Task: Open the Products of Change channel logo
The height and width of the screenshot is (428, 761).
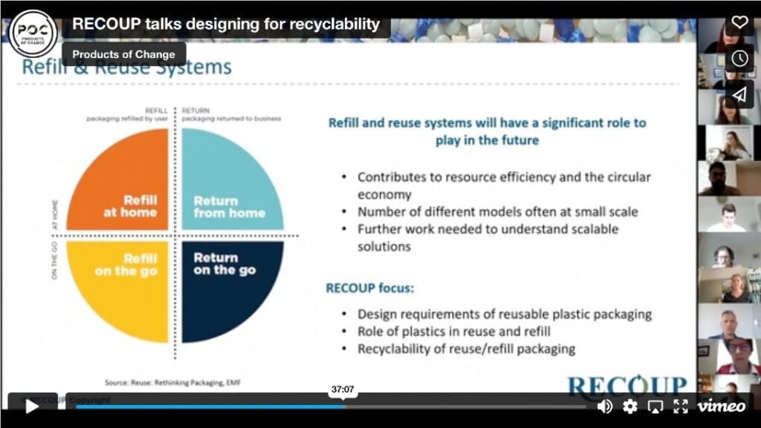Action: coord(33,33)
